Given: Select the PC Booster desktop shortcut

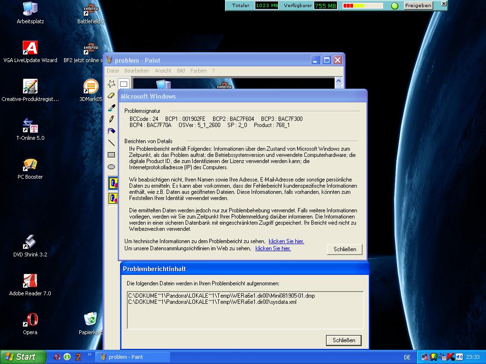Looking at the screenshot, I should (x=30, y=169).
